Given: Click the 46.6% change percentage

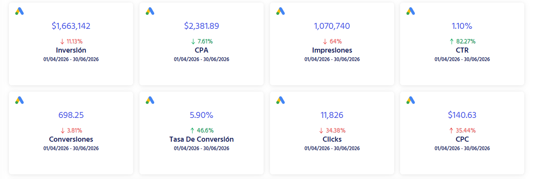Looking at the screenshot, I should pos(205,131).
